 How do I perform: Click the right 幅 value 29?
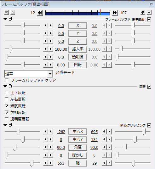coord(95,163)
